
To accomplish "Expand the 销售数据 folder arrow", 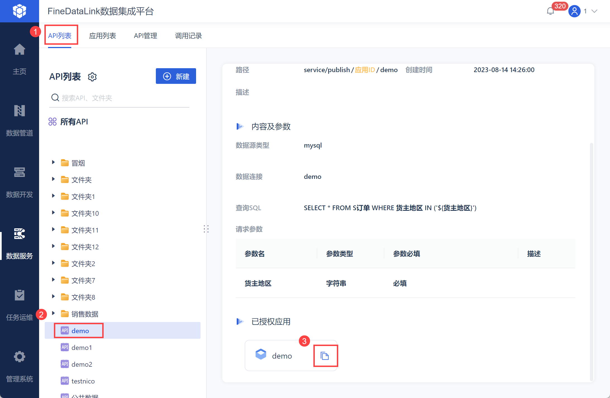I will 53,313.
